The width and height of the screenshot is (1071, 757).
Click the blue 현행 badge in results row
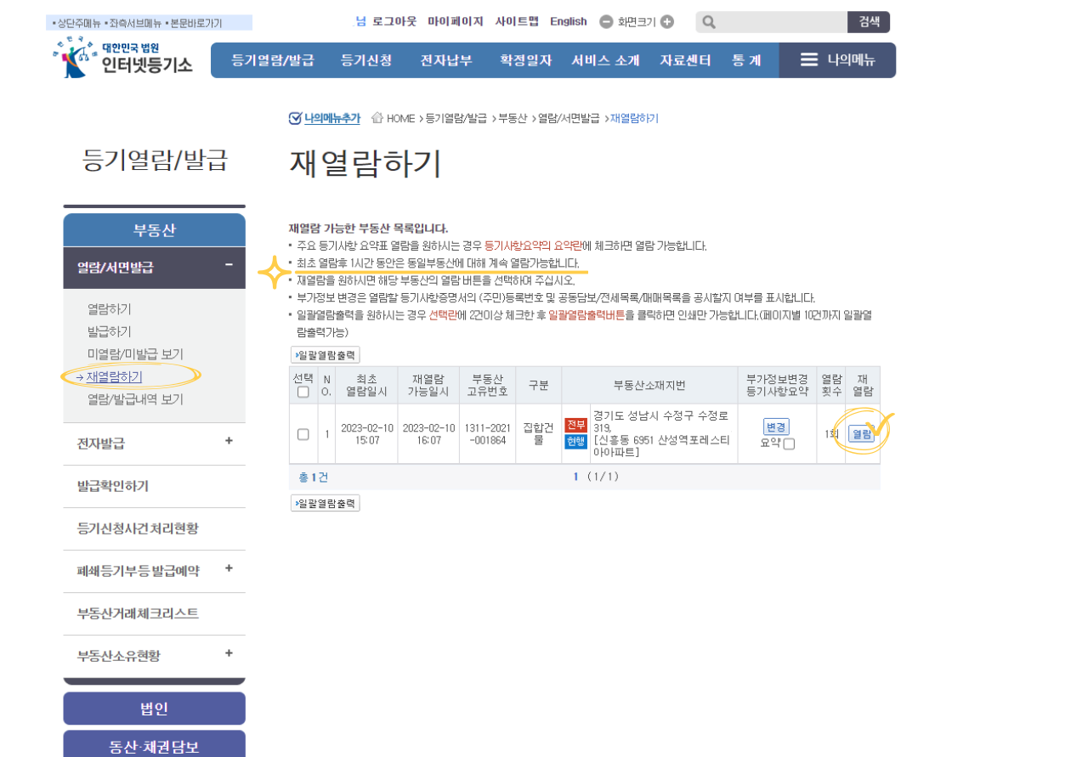pos(575,441)
